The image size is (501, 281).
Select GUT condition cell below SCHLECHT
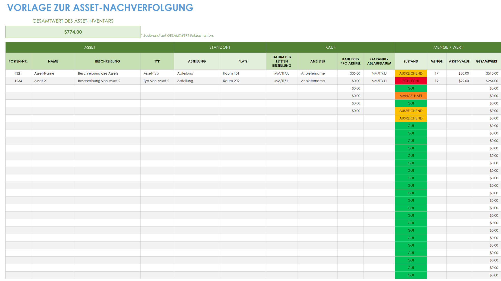click(x=411, y=88)
